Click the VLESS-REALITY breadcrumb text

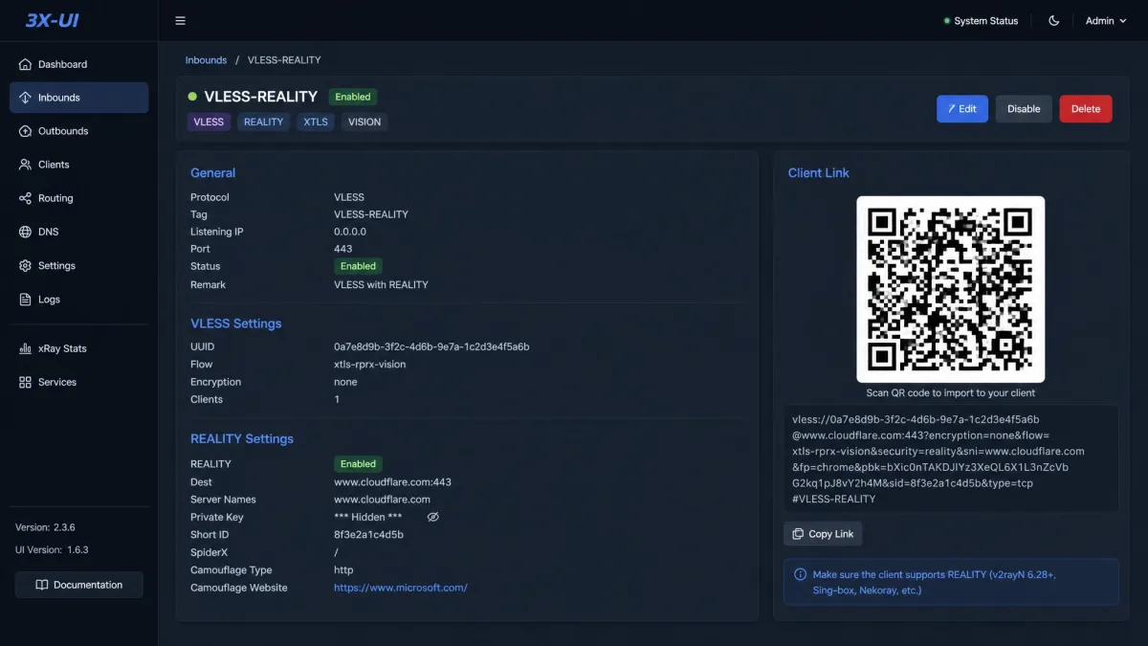(x=284, y=59)
